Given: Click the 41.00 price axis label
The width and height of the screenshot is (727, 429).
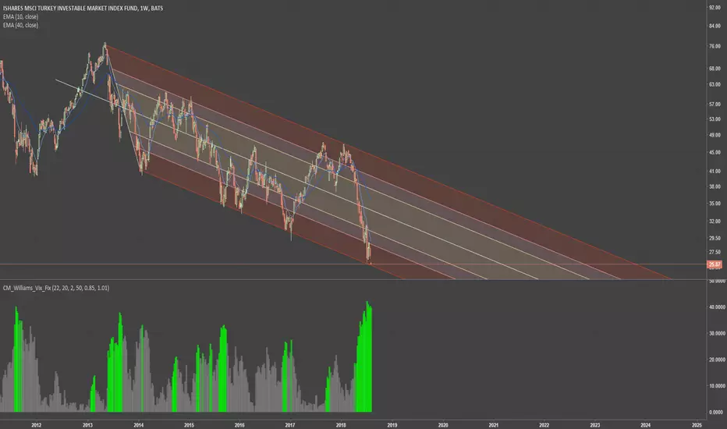Looking at the screenshot, I should [715, 172].
